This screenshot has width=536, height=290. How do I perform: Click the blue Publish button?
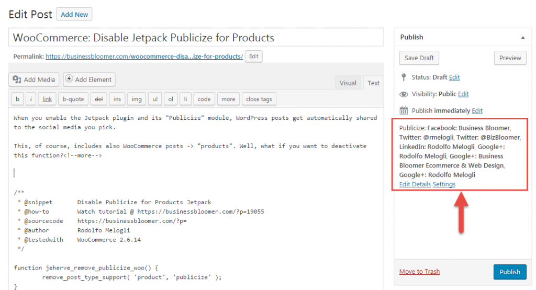(510, 272)
